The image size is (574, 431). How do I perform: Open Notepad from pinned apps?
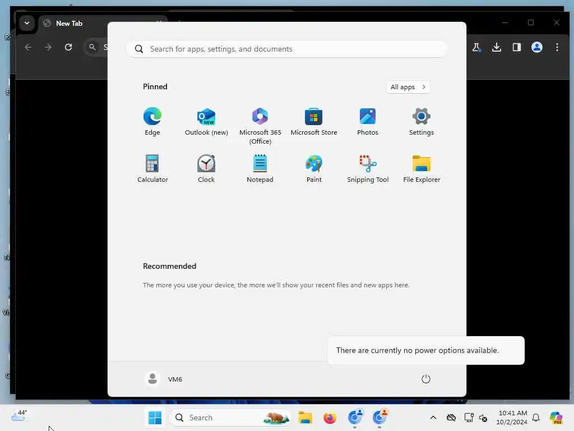260,168
